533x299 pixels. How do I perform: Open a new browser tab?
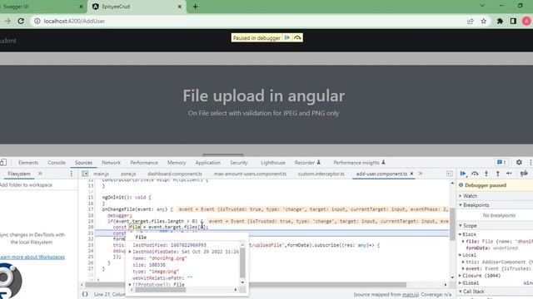click(x=195, y=7)
